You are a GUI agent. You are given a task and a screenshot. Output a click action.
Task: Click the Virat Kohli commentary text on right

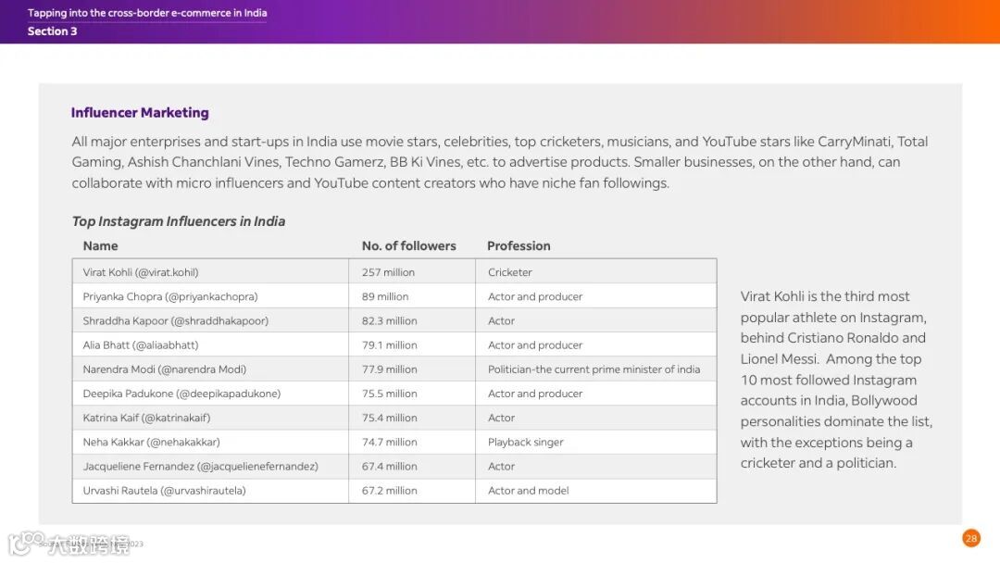pyautogui.click(x=835, y=380)
